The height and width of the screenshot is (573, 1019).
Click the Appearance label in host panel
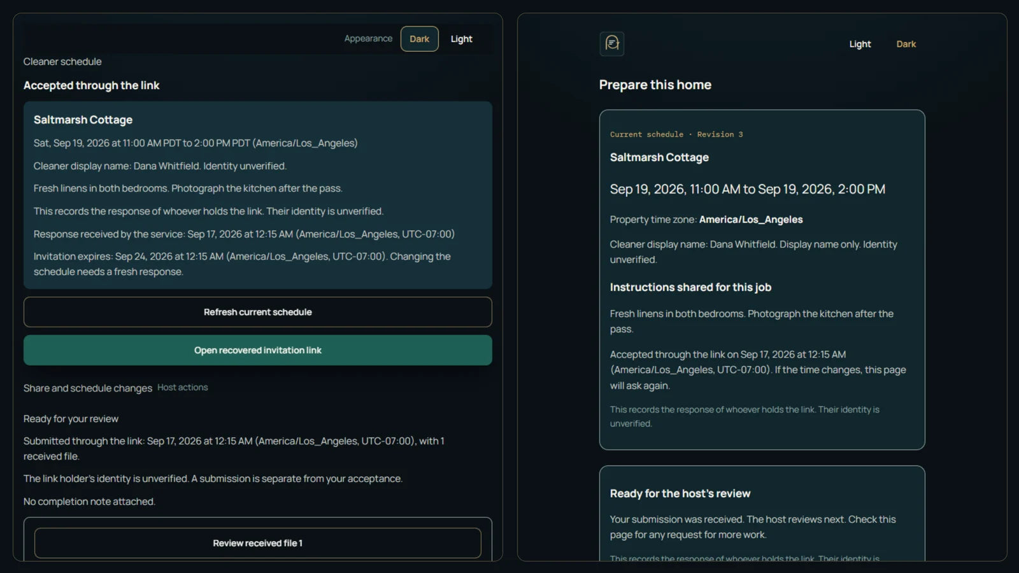(x=368, y=39)
